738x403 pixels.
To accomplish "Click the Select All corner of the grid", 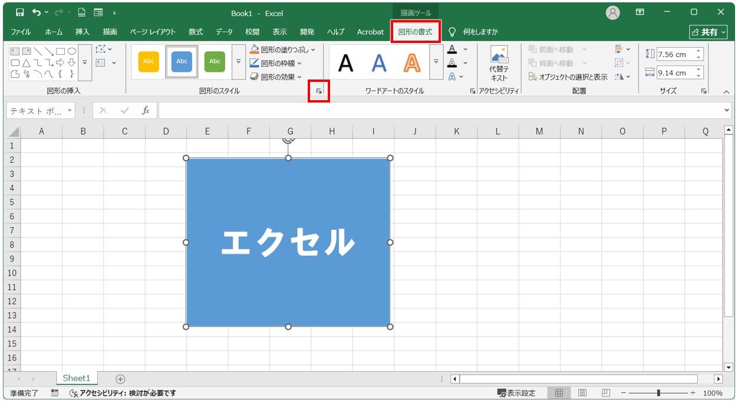I will [x=12, y=131].
